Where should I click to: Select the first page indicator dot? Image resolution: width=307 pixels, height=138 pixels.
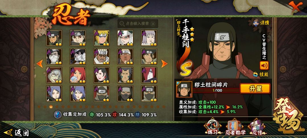click(39, 107)
